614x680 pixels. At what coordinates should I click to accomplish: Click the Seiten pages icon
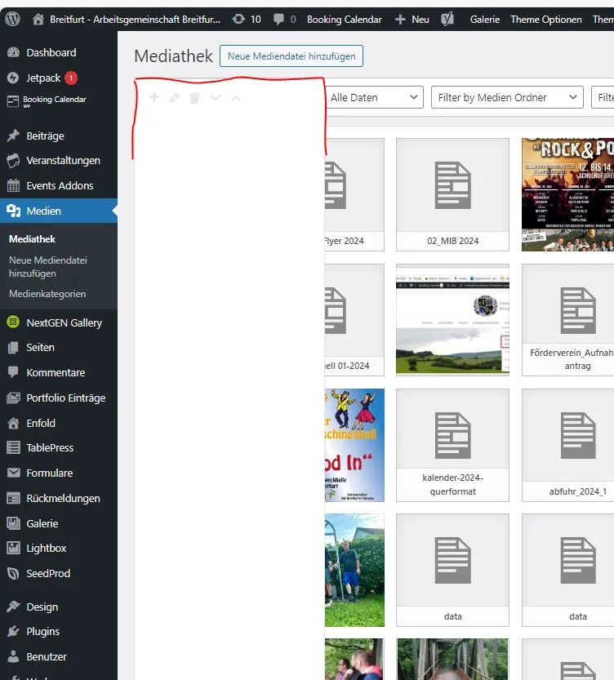(x=13, y=348)
